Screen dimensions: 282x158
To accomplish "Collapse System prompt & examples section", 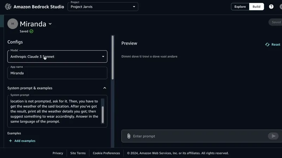I will click(x=105, y=88).
